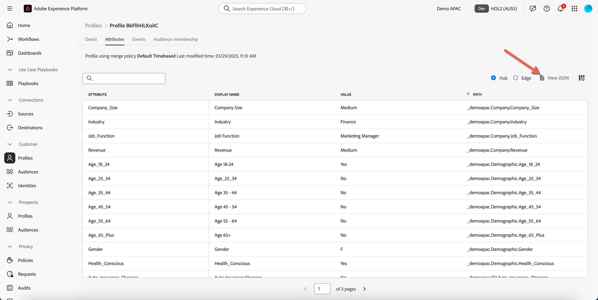Viewport: 598px width, 300px height.
Task: Switch to the Events tab
Action: (139, 39)
